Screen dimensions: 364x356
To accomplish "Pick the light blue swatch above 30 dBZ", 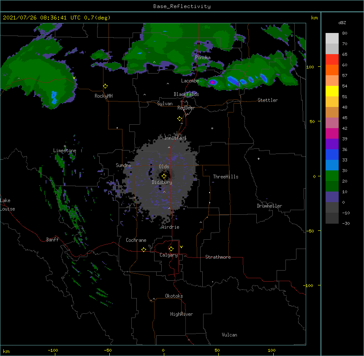I will coord(332,165).
